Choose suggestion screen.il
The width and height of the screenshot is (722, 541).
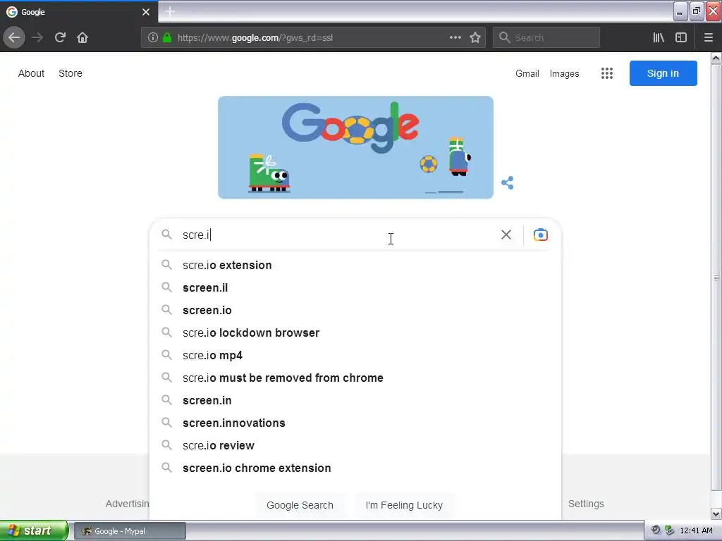355,287
